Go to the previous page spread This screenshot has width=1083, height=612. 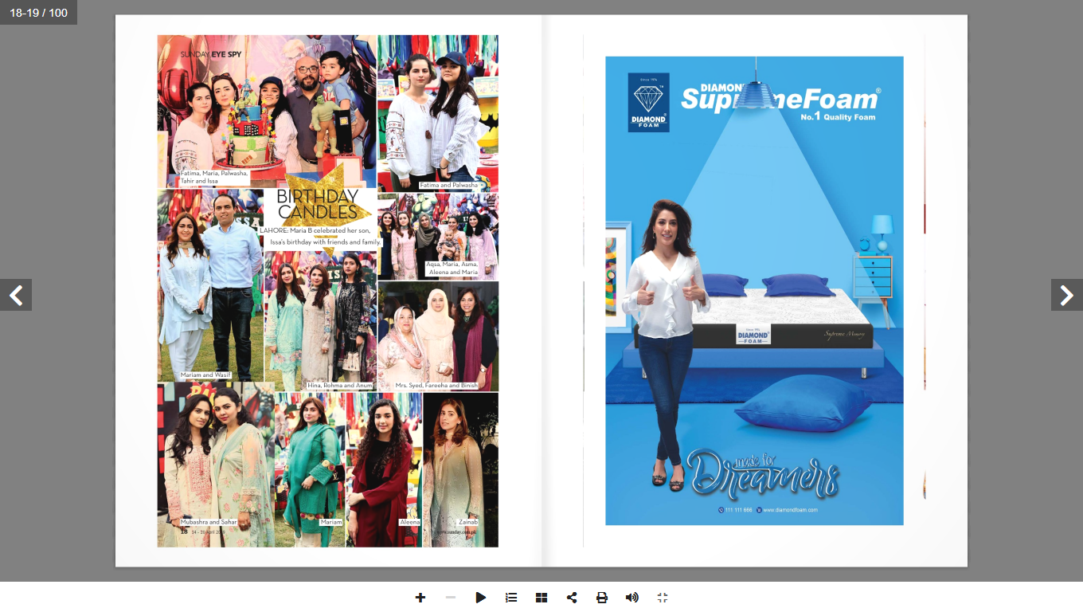16,295
